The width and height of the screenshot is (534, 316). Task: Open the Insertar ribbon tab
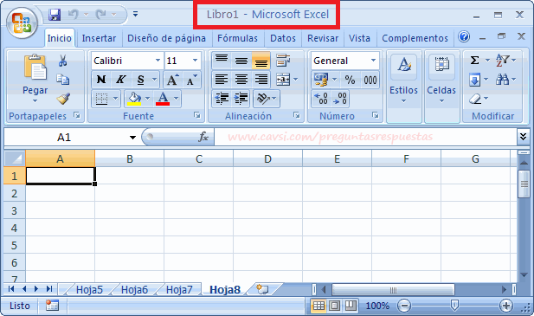click(x=99, y=38)
